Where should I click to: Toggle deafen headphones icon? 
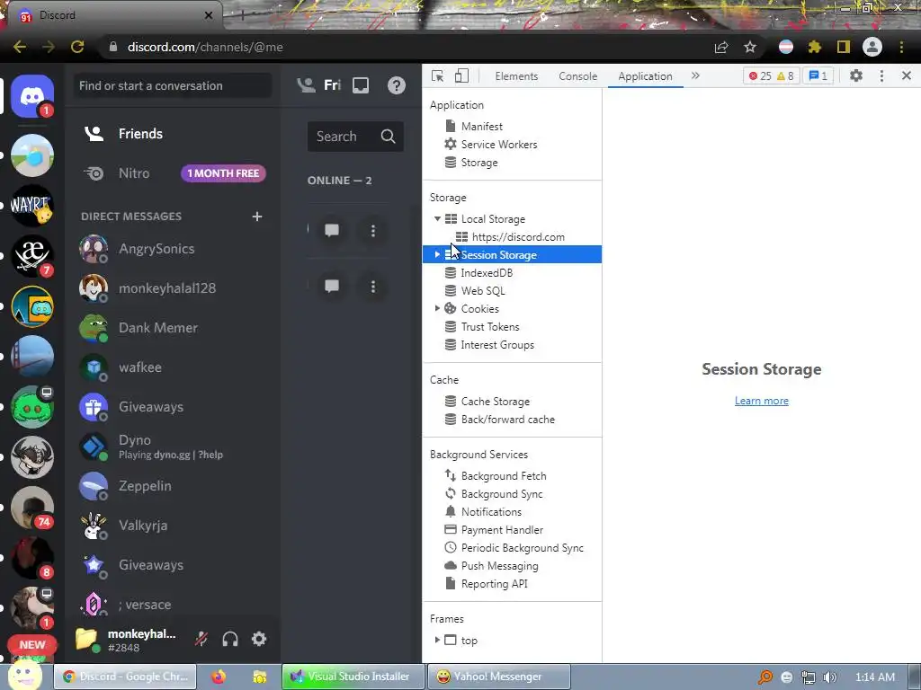230,639
